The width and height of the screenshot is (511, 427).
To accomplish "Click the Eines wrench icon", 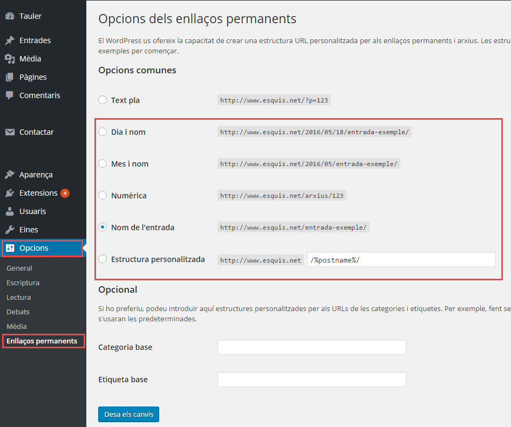I will pos(10,230).
